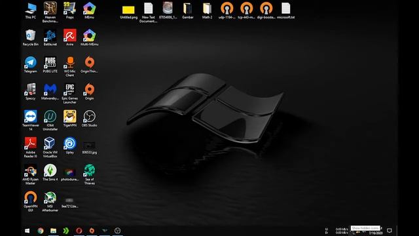Screen dimensions: 419x236
Task: Open Chrome from the taskbar
Action: (41, 231)
